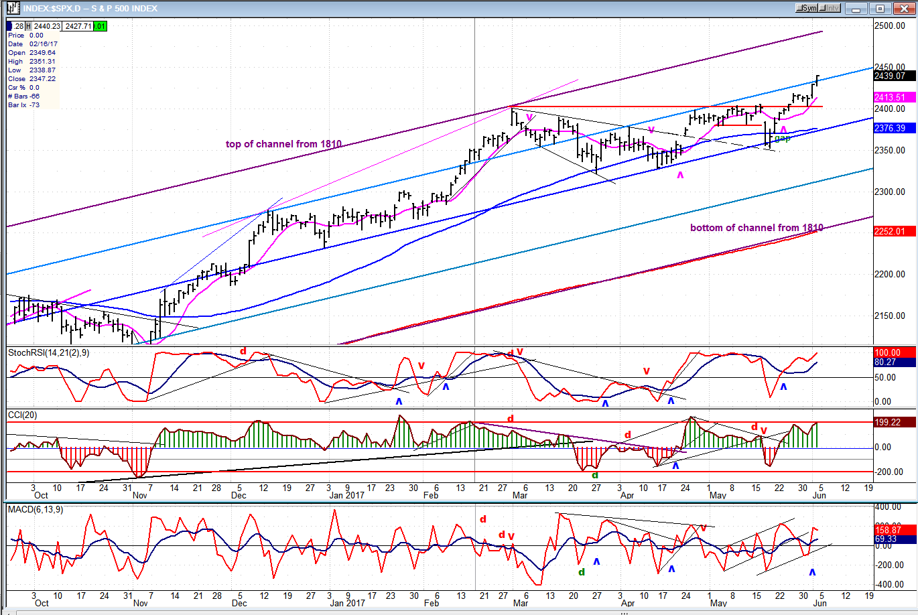Click the StochRSI 100.00 red value tag
The height and width of the screenshot is (615, 918).
[x=894, y=352]
